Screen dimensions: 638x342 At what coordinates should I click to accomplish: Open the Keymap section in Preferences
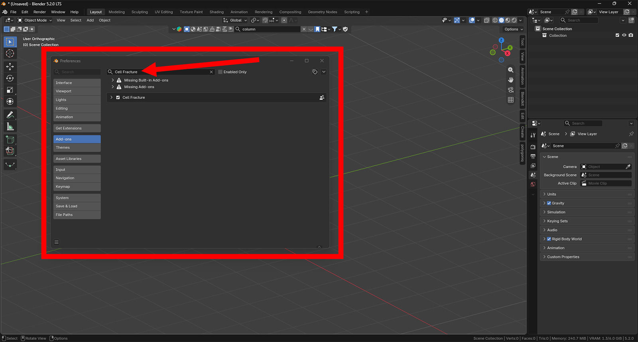(77, 187)
